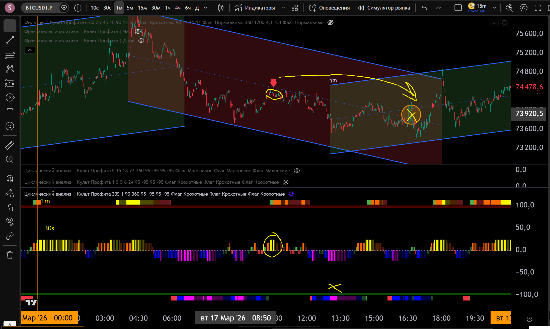Screen dimensions: 550x329
Task: Click the BTCUSDT.P symbol search field
Action: click(39, 8)
